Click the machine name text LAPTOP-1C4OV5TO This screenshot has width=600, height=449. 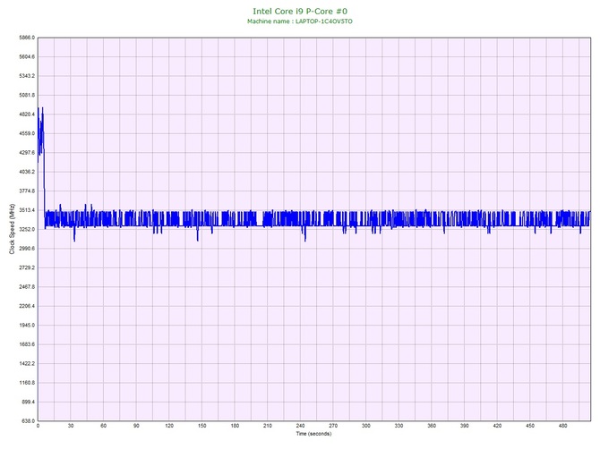[323, 21]
